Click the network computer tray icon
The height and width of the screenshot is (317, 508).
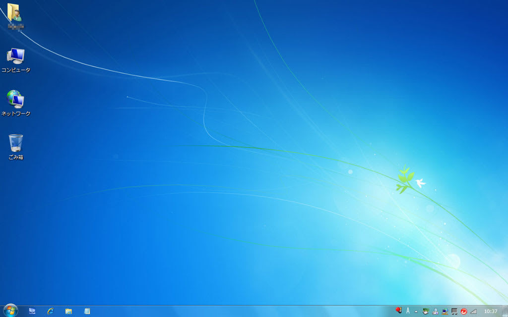[445, 311]
